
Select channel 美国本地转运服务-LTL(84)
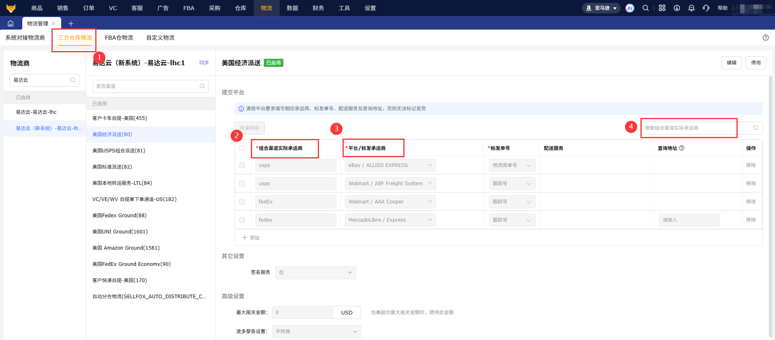point(151,183)
